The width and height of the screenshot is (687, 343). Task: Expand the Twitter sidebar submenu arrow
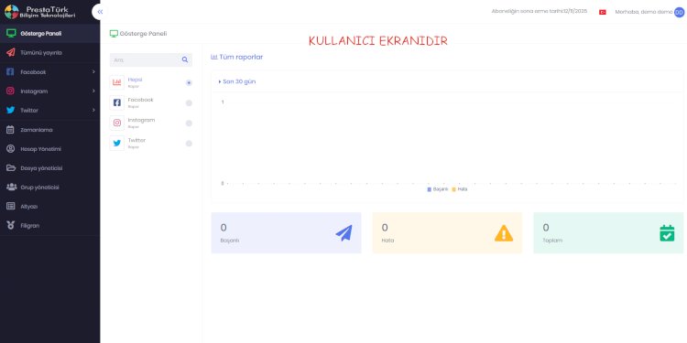[x=93, y=111]
